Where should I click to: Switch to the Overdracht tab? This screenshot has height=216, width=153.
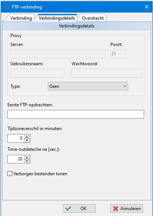coord(93,18)
